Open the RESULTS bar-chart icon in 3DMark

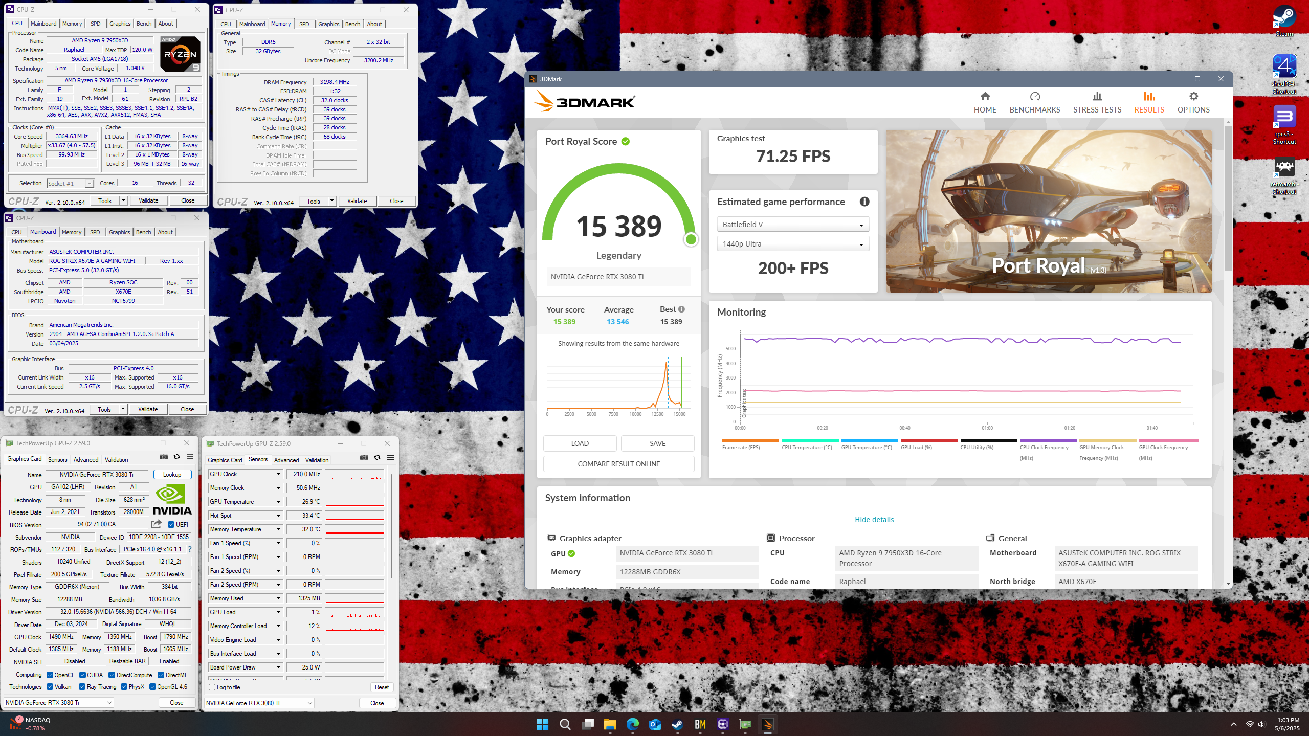pyautogui.click(x=1149, y=96)
